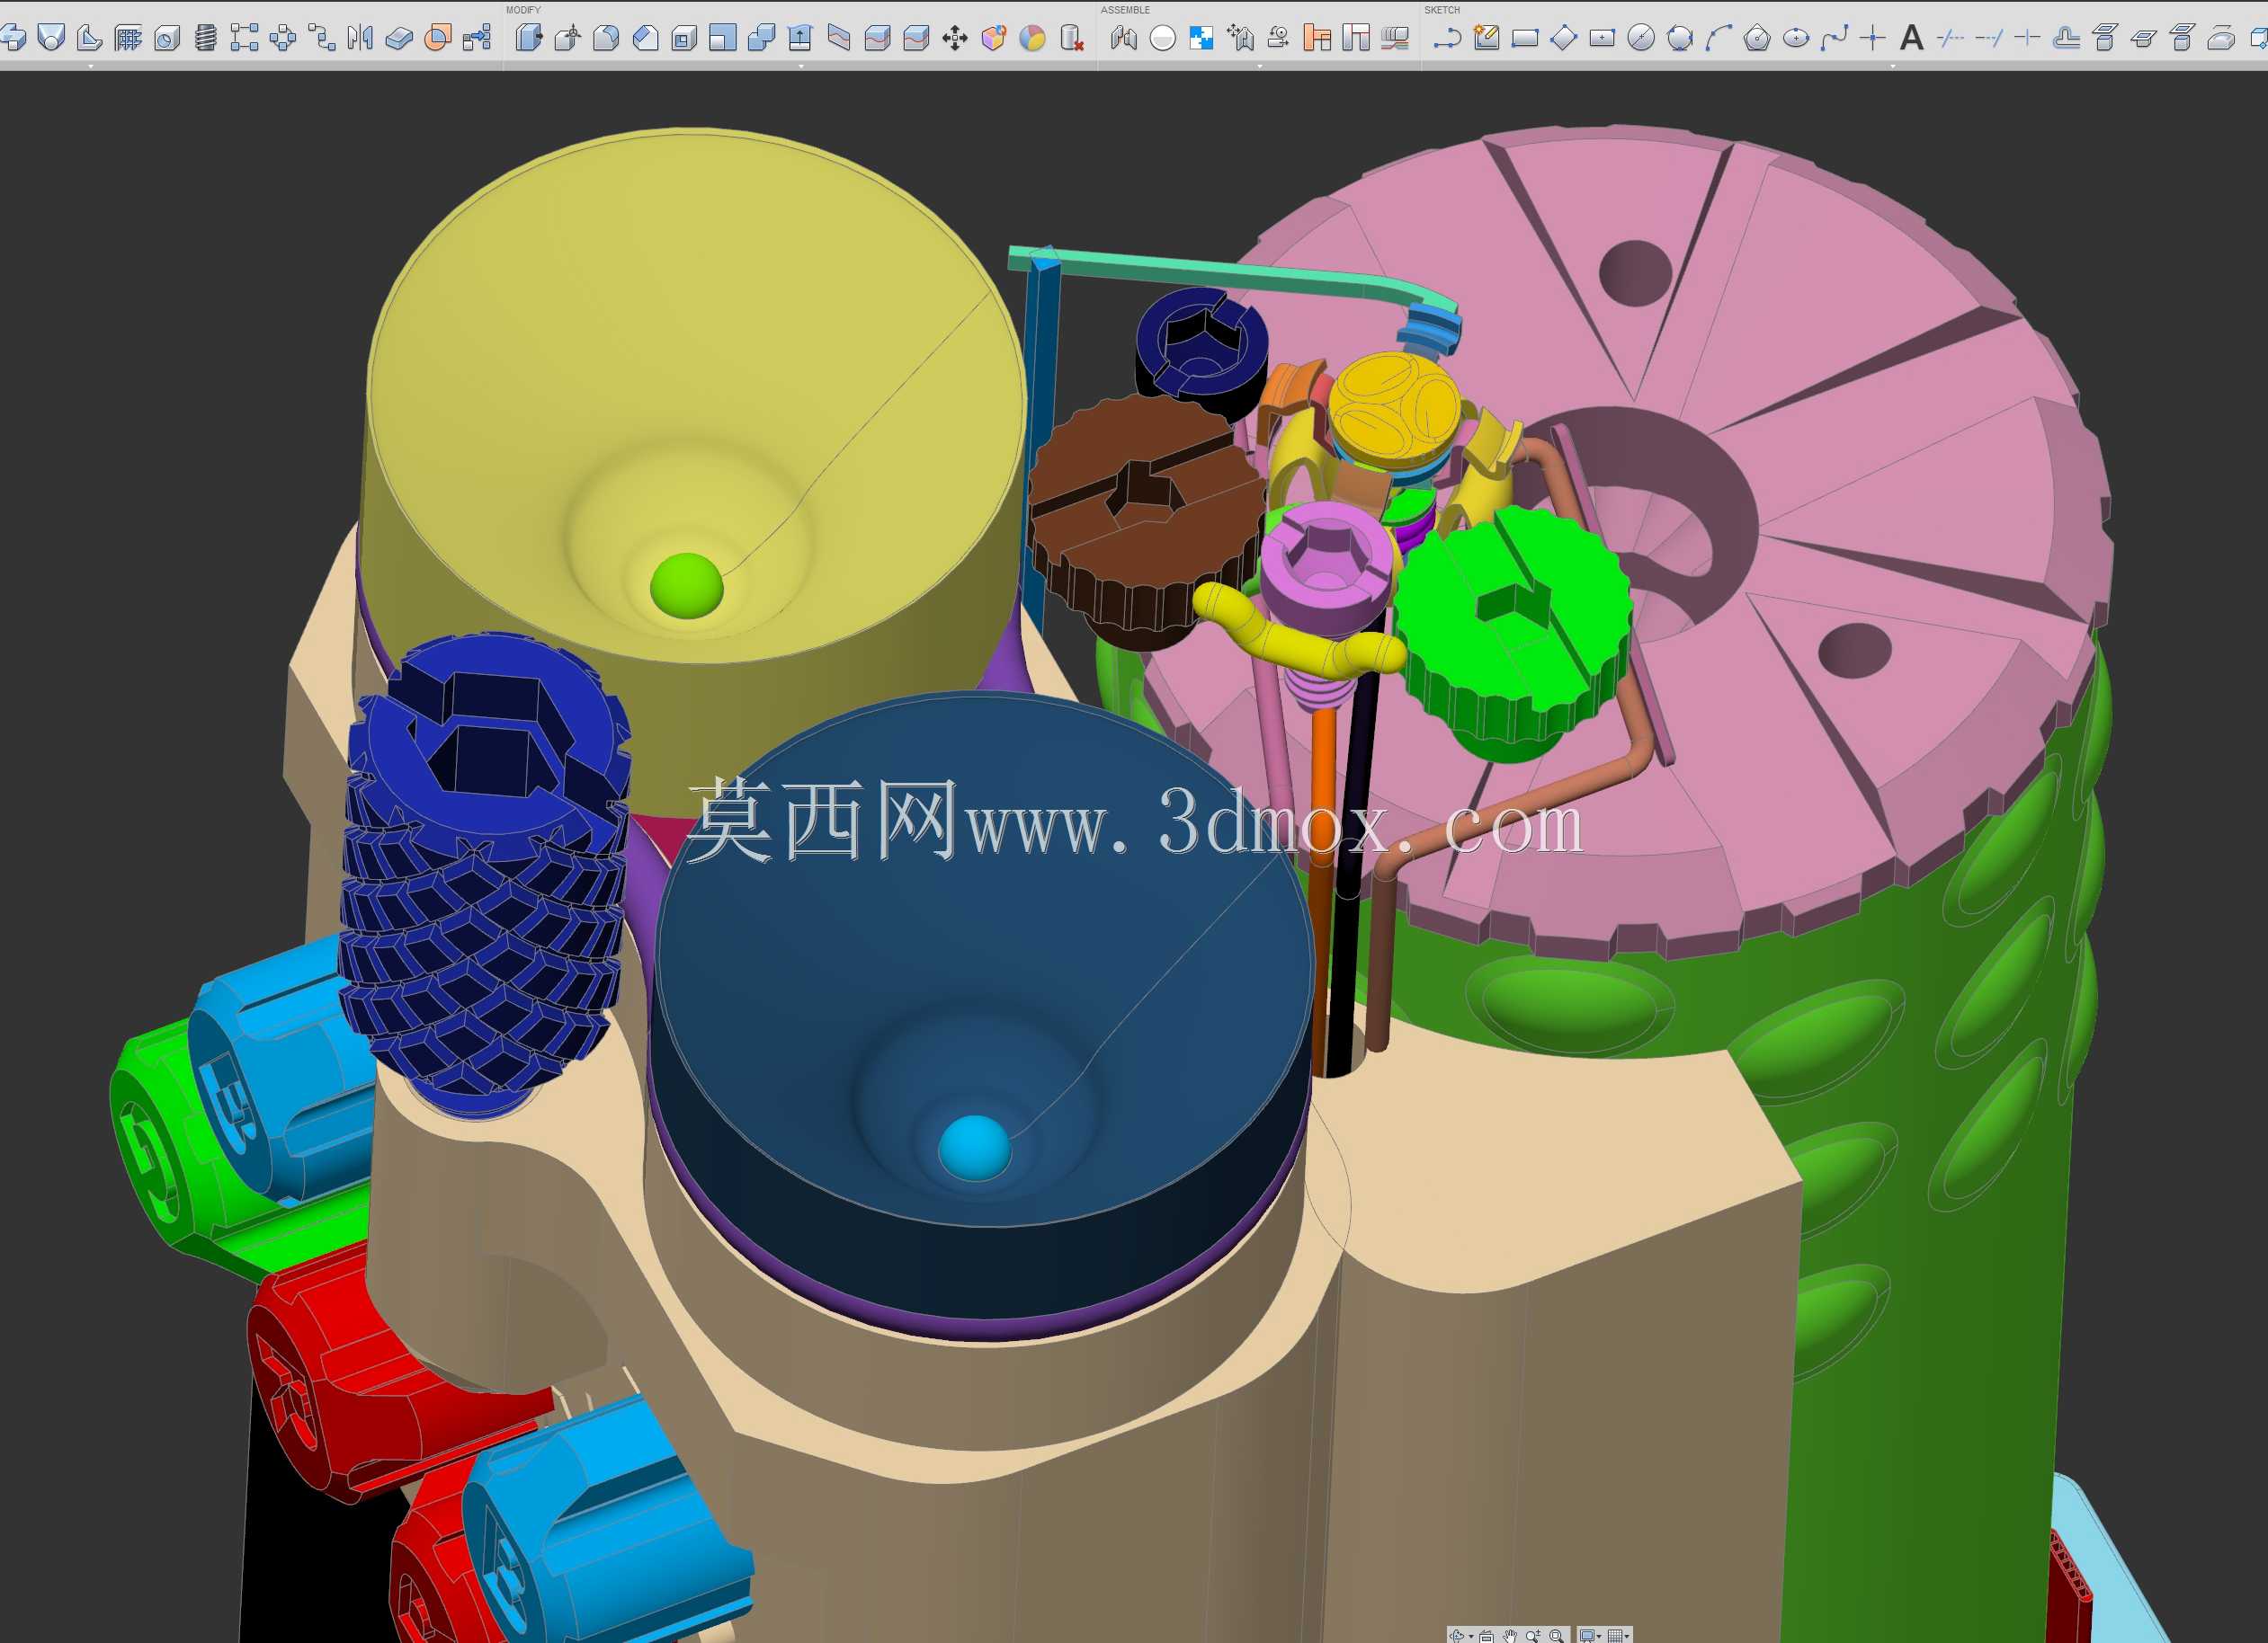Screen dimensions: 2268x1643
Task: Select the Boundary Fill tool
Action: coord(438,38)
